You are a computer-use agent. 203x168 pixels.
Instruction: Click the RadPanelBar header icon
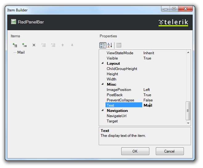tap(14, 22)
